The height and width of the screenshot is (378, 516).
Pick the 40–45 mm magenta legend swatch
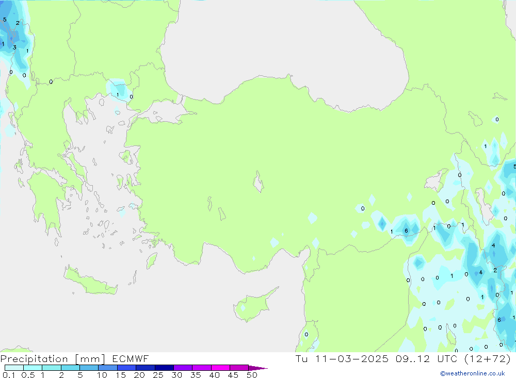click(220, 368)
